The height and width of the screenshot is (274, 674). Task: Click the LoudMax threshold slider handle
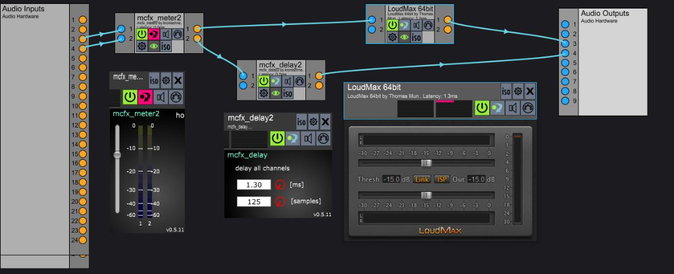[x=427, y=162]
